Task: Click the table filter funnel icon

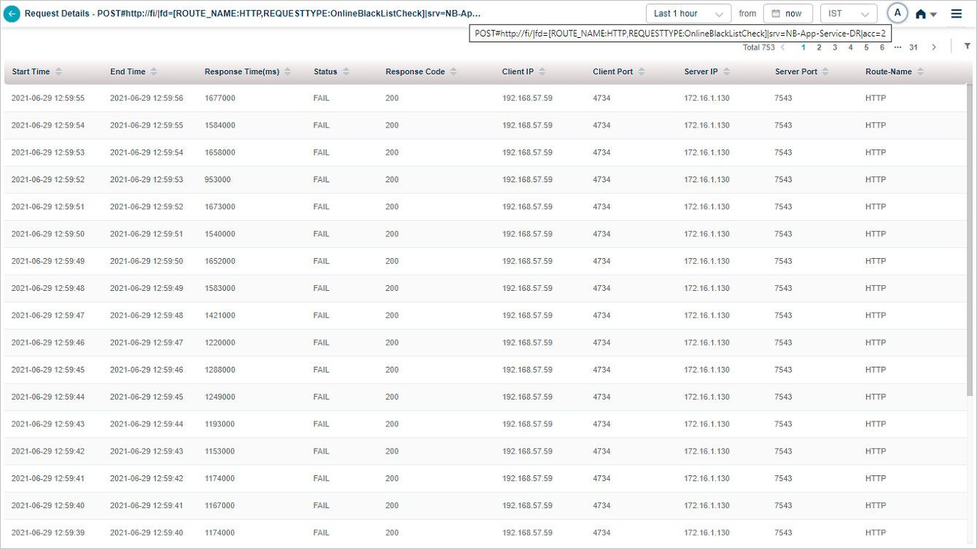Action: 967,47
